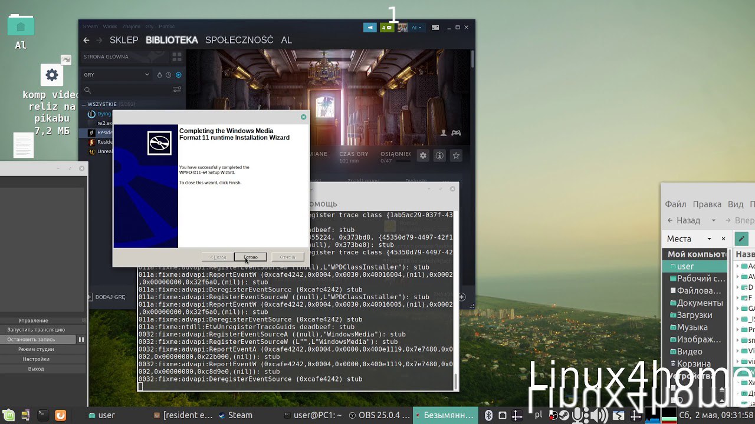Go to SKLEP tab in Steam
This screenshot has height=424, width=755.
point(124,40)
